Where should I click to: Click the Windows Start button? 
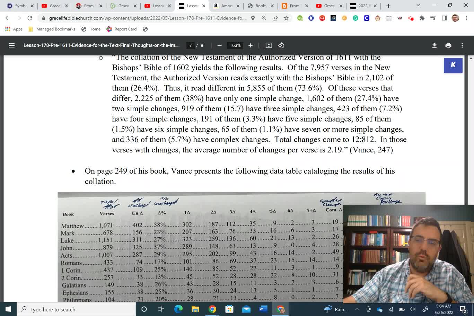click(8, 309)
